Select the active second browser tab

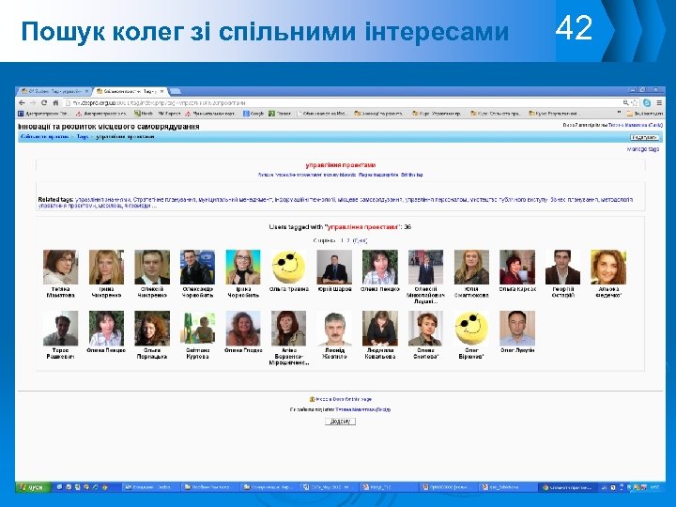pos(130,91)
